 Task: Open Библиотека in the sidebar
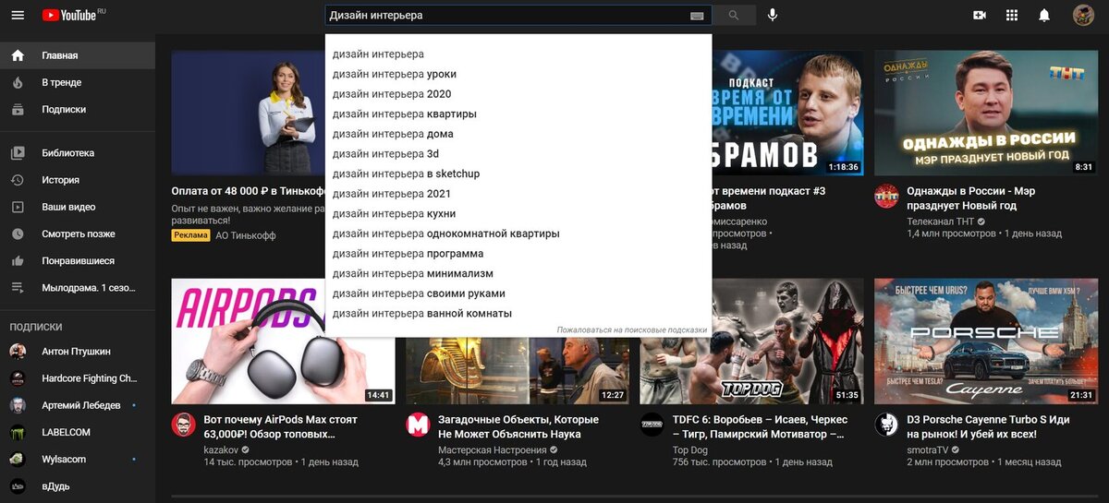tap(78, 153)
